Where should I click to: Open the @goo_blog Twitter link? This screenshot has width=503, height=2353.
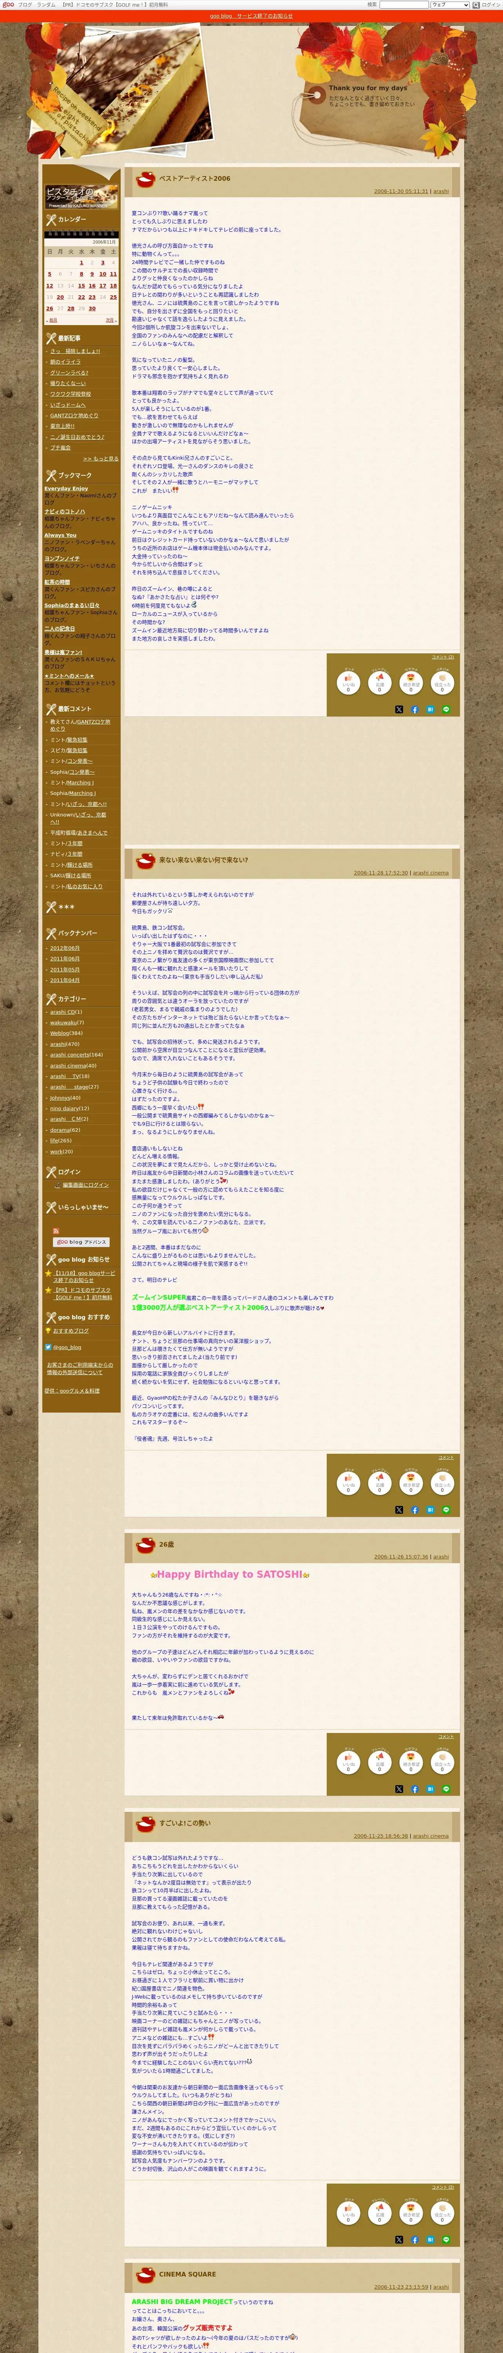pyautogui.click(x=67, y=1347)
